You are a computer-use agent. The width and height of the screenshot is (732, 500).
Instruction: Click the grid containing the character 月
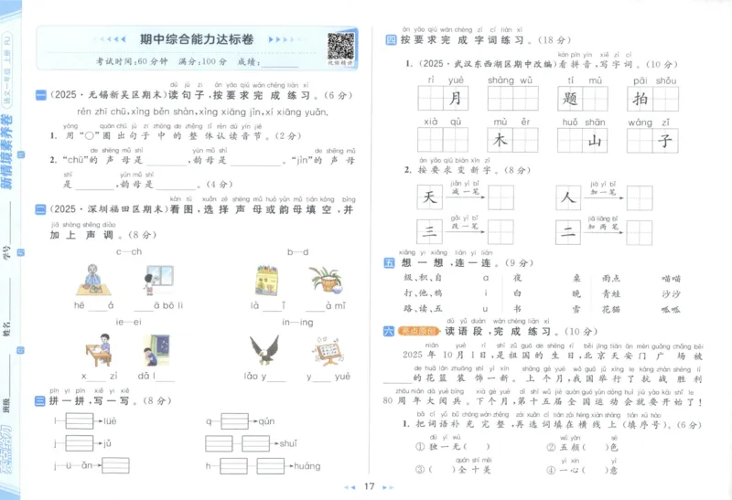[x=443, y=99]
